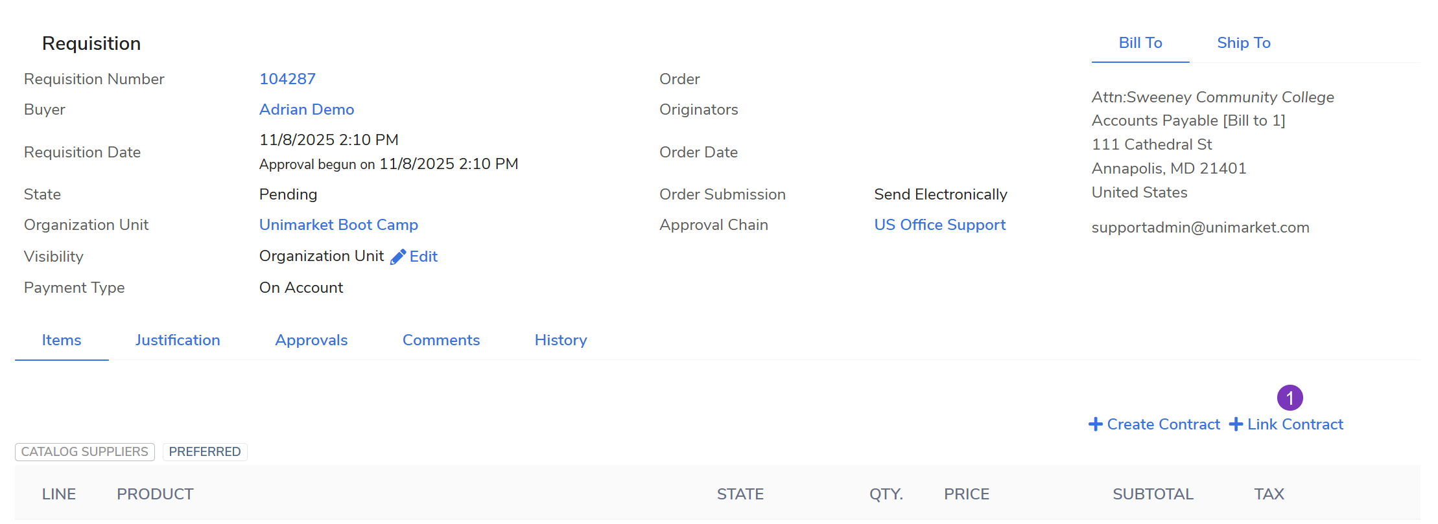1438x524 pixels.
Task: Click the CATALOG SUPPLIERS tag
Action: [x=85, y=451]
